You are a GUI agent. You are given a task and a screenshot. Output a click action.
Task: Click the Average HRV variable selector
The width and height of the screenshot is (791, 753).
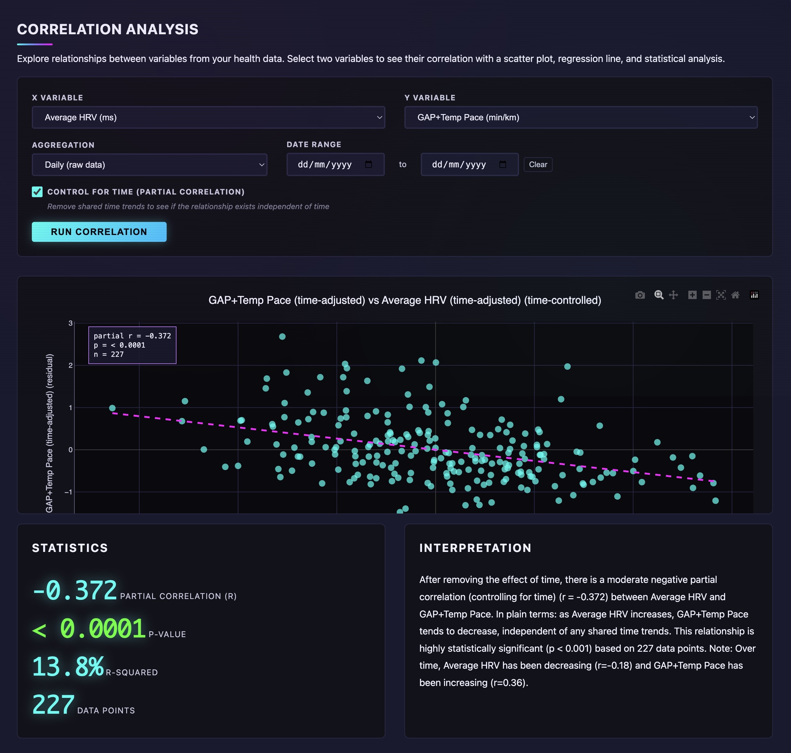pos(209,117)
